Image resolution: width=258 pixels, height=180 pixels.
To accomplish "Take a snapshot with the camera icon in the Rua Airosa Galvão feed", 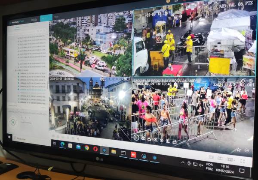I will pyautogui.click(x=143, y=138).
